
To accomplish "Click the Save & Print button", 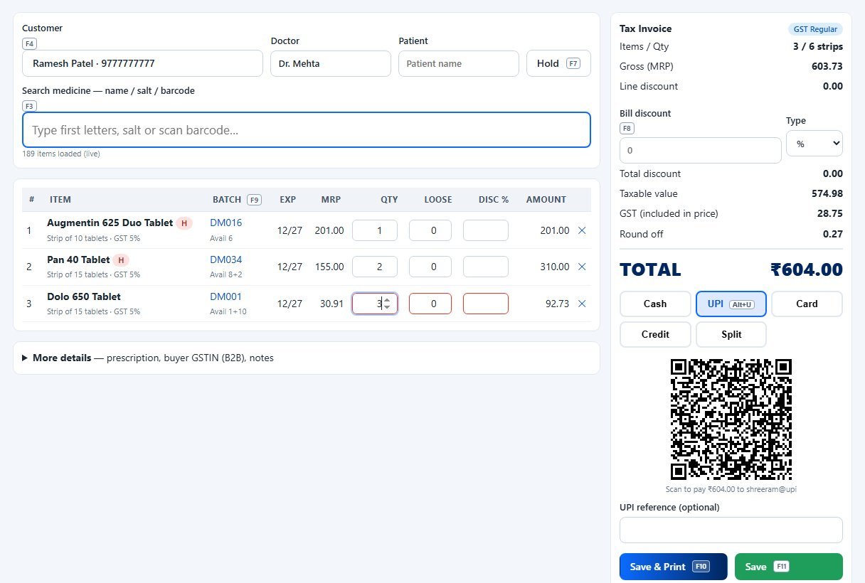I will pyautogui.click(x=674, y=567).
